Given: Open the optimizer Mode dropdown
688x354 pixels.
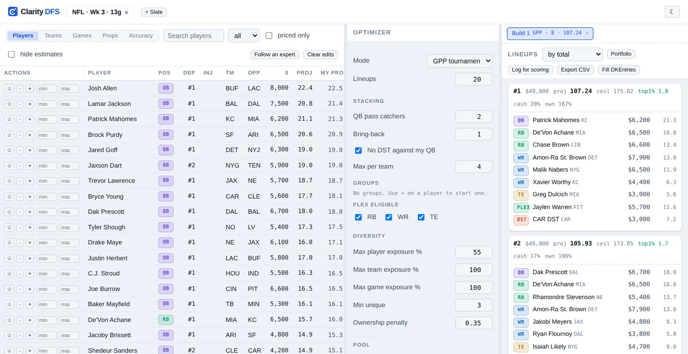Looking at the screenshot, I should [x=460, y=61].
